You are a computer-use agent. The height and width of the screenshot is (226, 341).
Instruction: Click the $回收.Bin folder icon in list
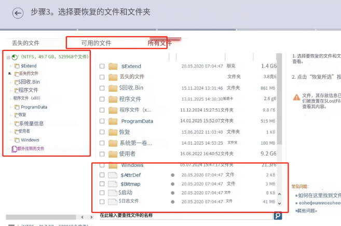(x=113, y=88)
